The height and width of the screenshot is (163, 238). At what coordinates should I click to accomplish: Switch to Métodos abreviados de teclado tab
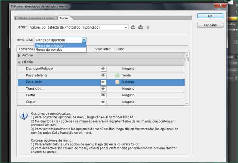[36, 18]
